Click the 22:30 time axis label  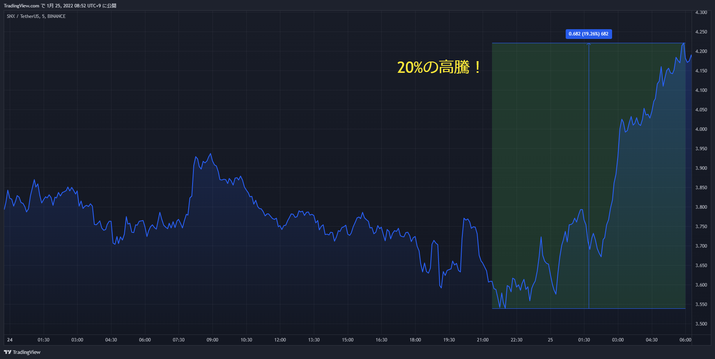[517, 340]
